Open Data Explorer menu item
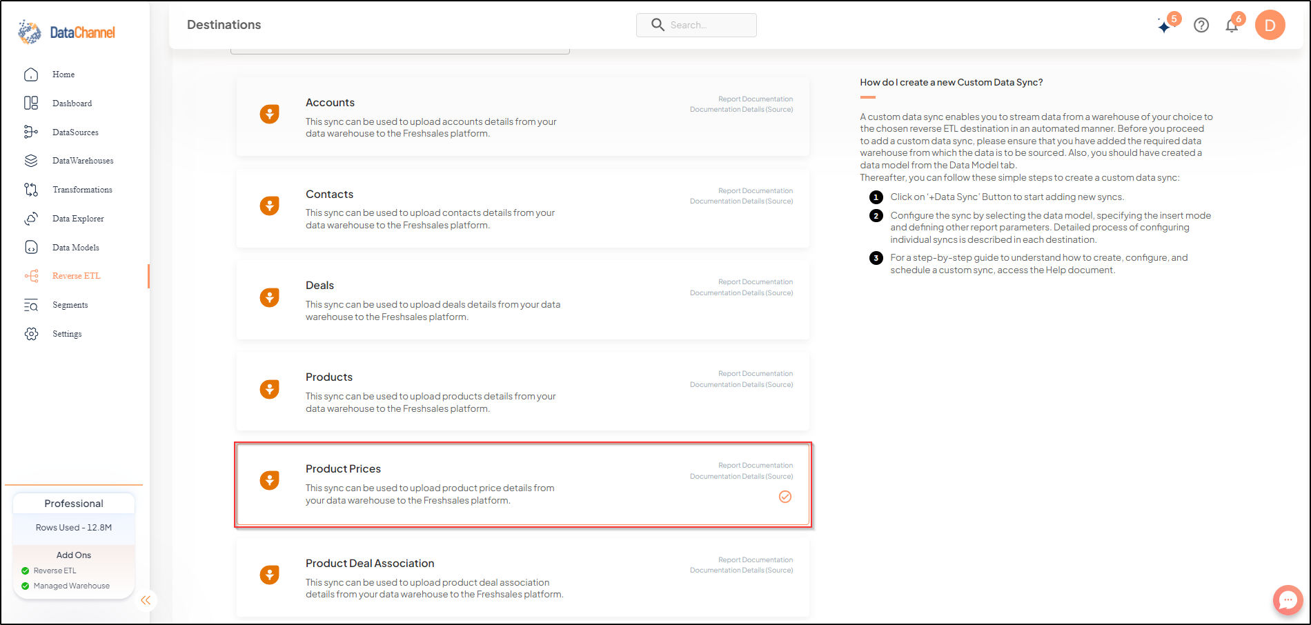The width and height of the screenshot is (1311, 625). 78,219
